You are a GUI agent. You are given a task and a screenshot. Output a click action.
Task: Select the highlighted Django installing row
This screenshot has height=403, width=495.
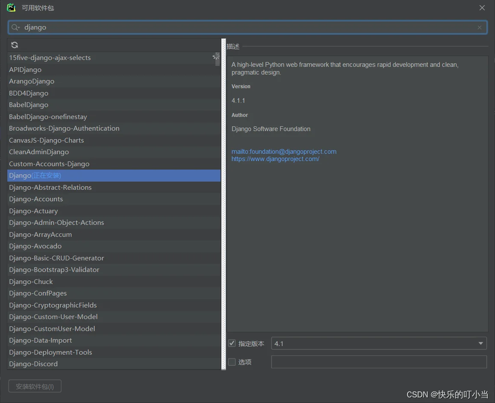[113, 176]
